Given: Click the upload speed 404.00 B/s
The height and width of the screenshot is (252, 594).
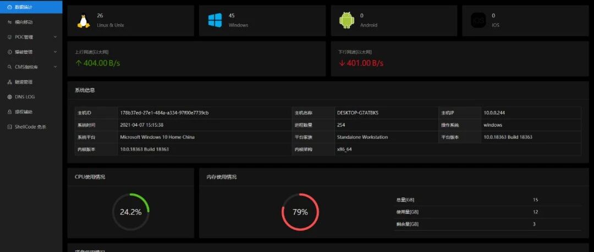Looking at the screenshot, I should (x=98, y=63).
